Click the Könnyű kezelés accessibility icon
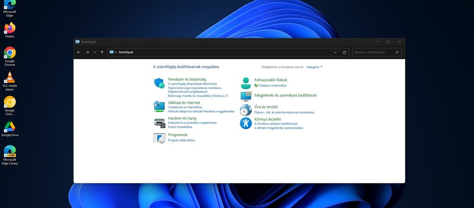This screenshot has height=208, width=474. pos(246,123)
